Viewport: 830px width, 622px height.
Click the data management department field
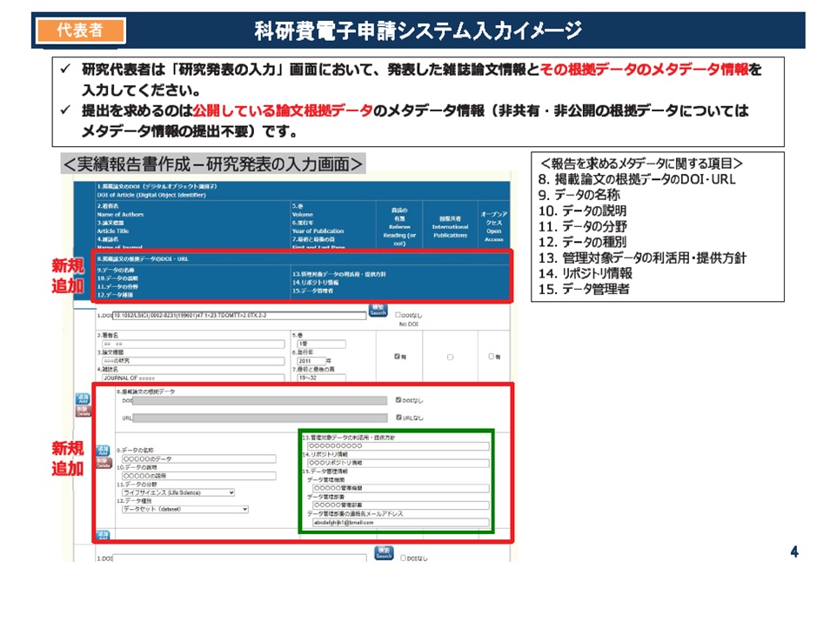[401, 505]
